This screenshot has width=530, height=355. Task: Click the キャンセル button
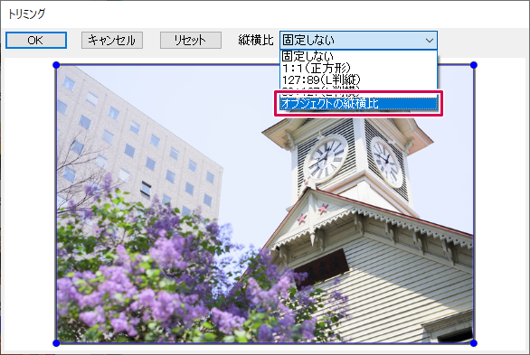click(112, 40)
